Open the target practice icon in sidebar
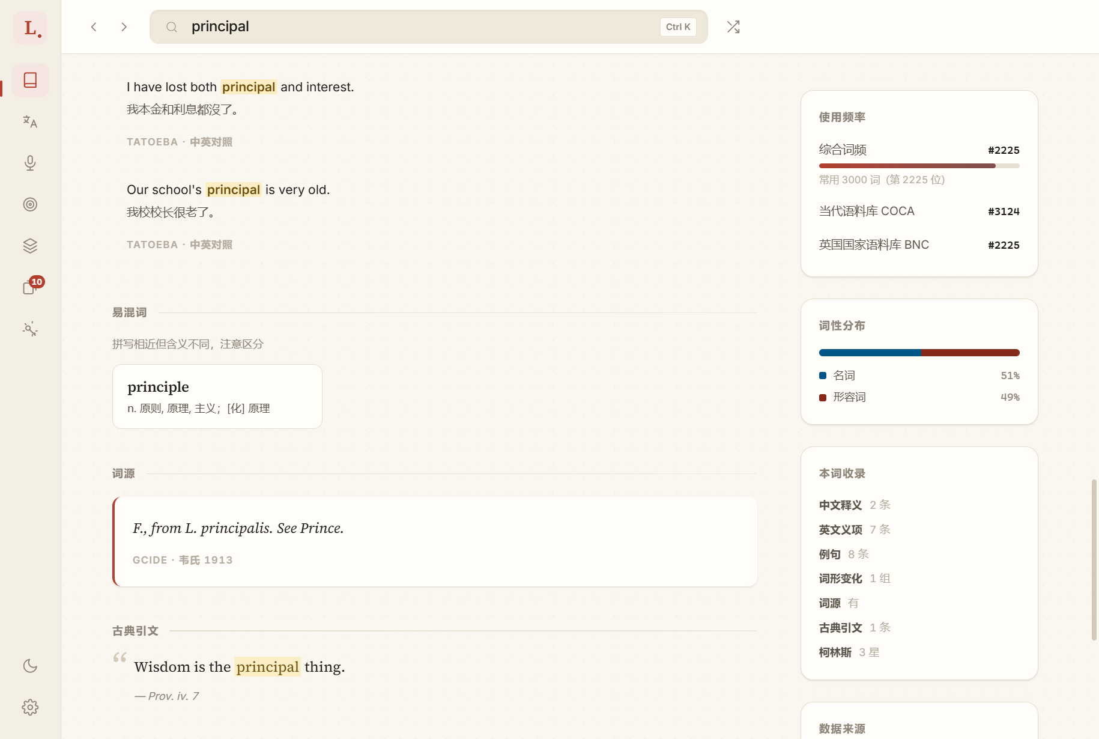The width and height of the screenshot is (1099, 739). pyautogui.click(x=30, y=204)
